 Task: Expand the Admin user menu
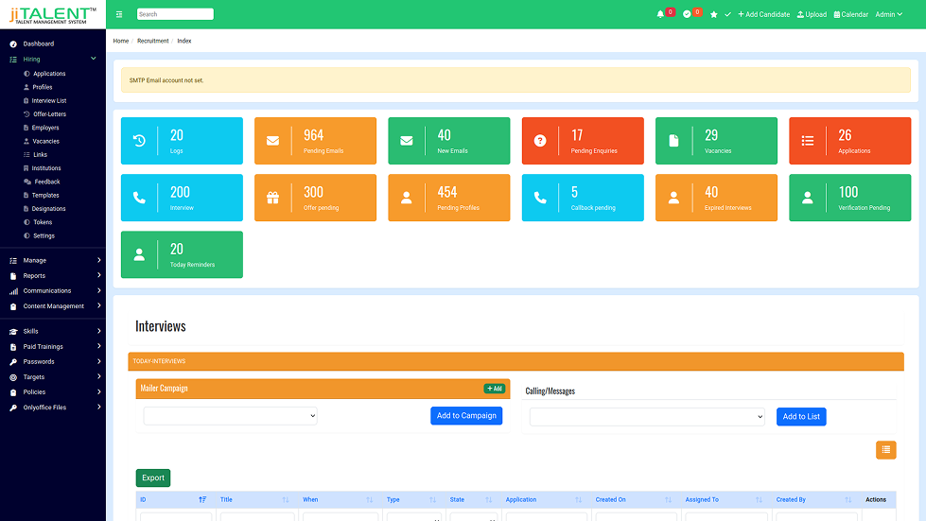coord(888,14)
